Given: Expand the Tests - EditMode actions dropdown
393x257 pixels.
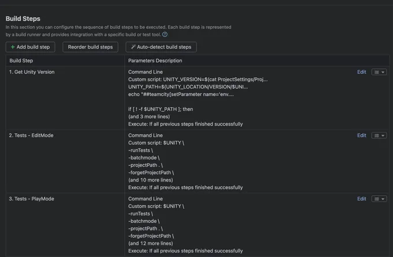Looking at the screenshot, I should point(379,135).
